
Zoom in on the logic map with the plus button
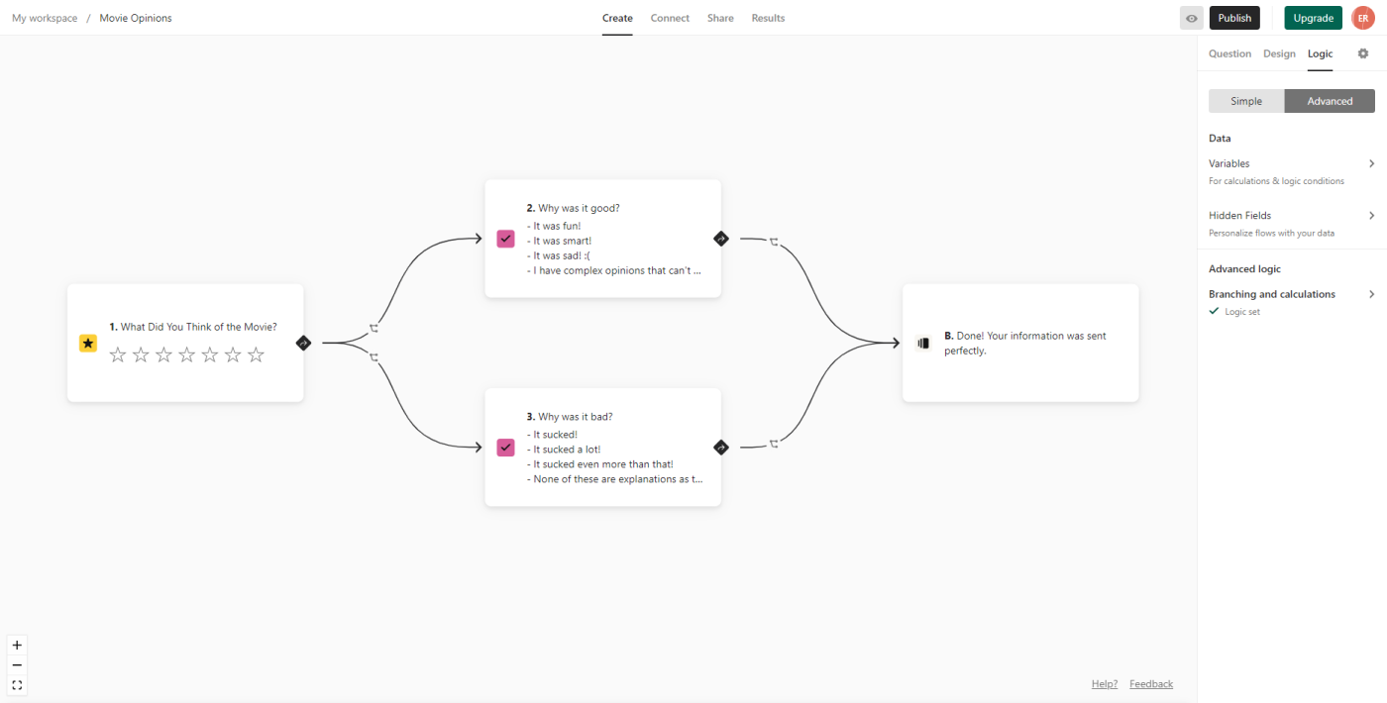(x=17, y=645)
